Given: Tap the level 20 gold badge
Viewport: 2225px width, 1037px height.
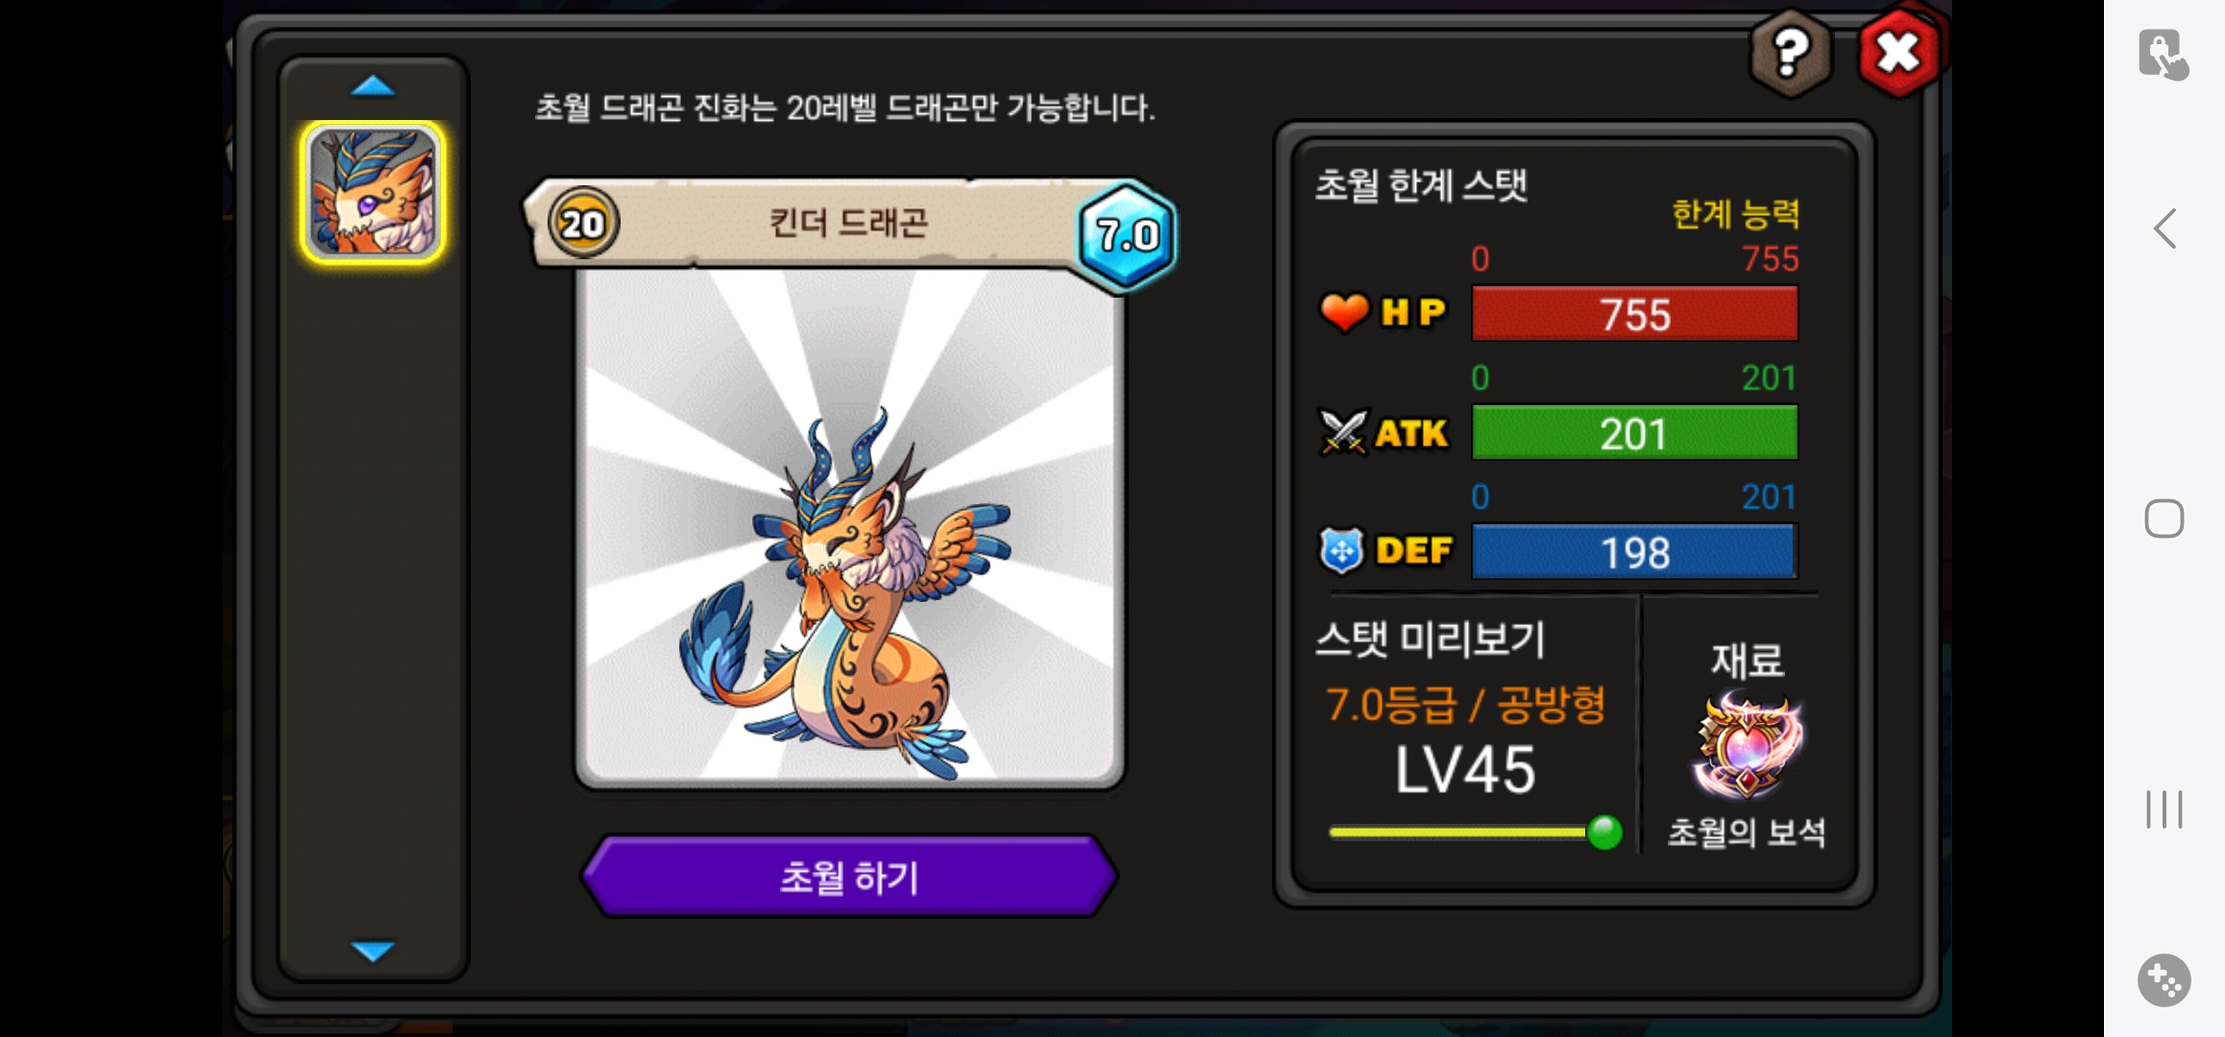Looking at the screenshot, I should tap(583, 224).
